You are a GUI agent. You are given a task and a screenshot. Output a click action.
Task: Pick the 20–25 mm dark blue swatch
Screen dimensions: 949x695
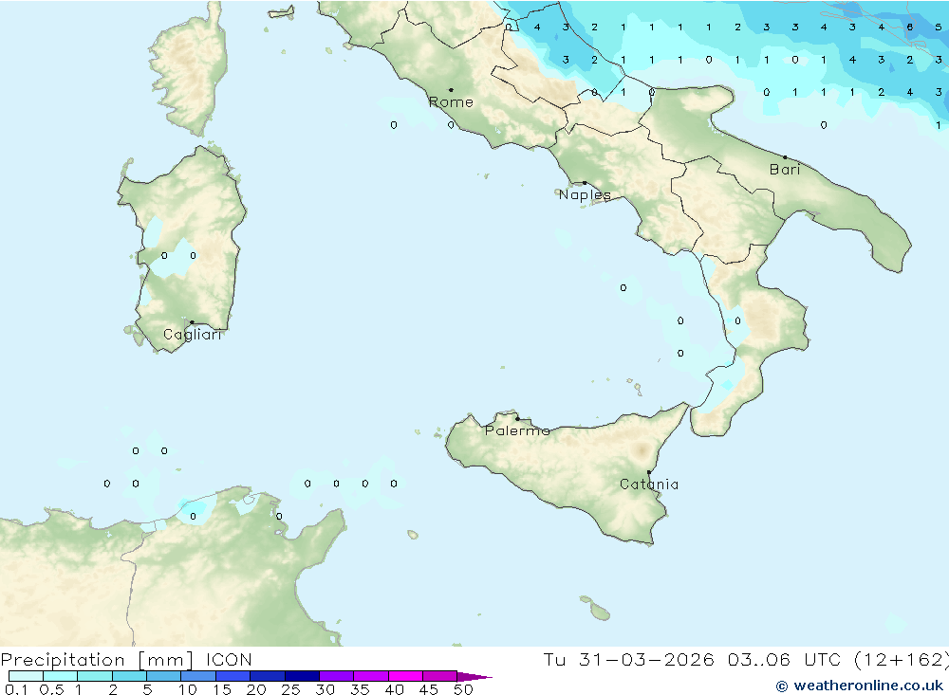(268, 676)
